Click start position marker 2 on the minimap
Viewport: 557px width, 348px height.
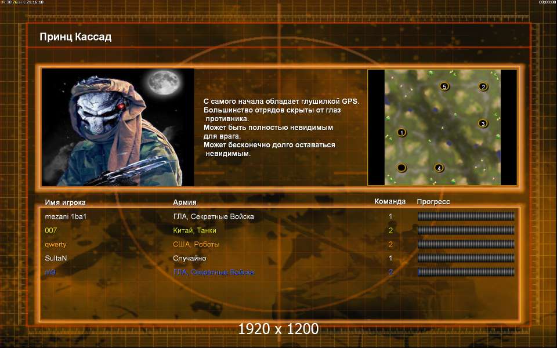[x=483, y=86]
